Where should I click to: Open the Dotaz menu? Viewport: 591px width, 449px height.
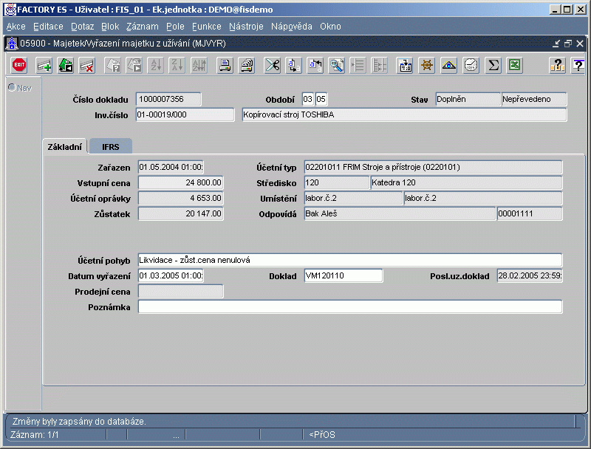82,27
